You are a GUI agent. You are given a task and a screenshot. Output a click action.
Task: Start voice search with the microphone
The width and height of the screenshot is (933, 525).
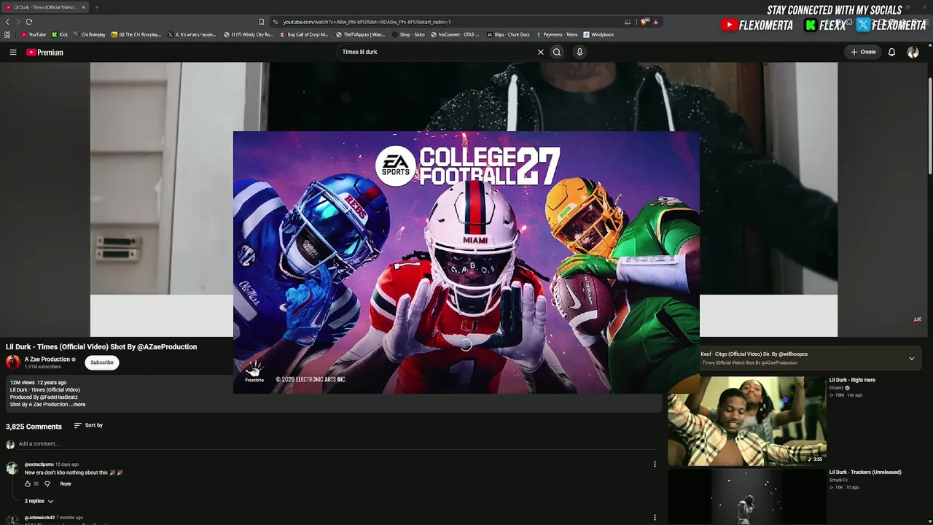coord(579,52)
